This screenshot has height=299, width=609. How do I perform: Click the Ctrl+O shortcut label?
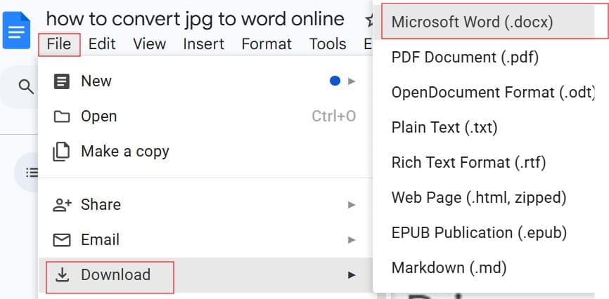333,117
